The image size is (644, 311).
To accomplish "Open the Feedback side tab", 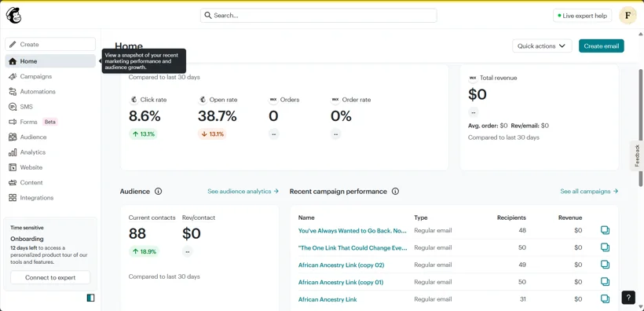I will click(x=637, y=155).
